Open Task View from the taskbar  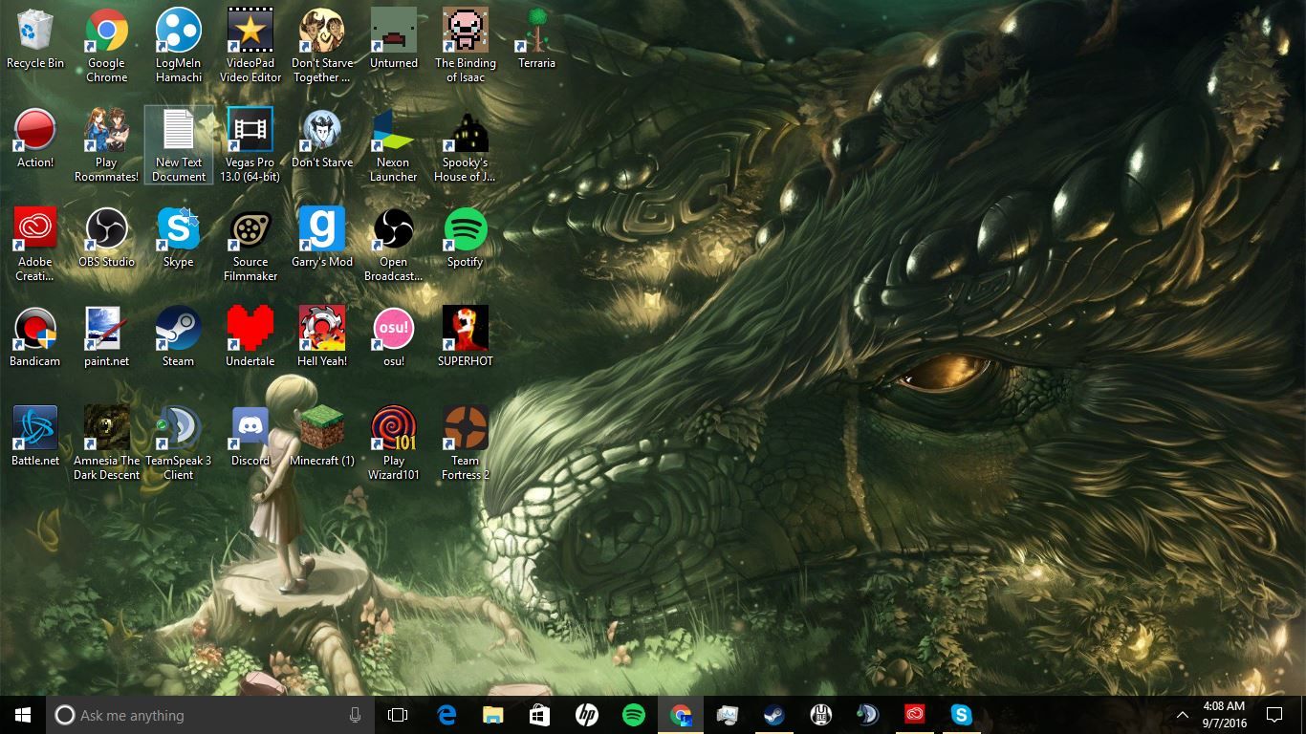[x=398, y=715]
